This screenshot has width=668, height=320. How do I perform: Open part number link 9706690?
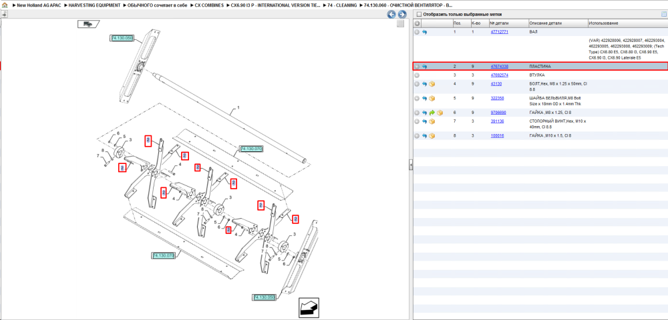(498, 113)
